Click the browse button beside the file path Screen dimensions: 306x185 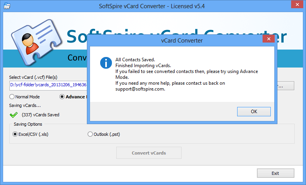point(286,85)
